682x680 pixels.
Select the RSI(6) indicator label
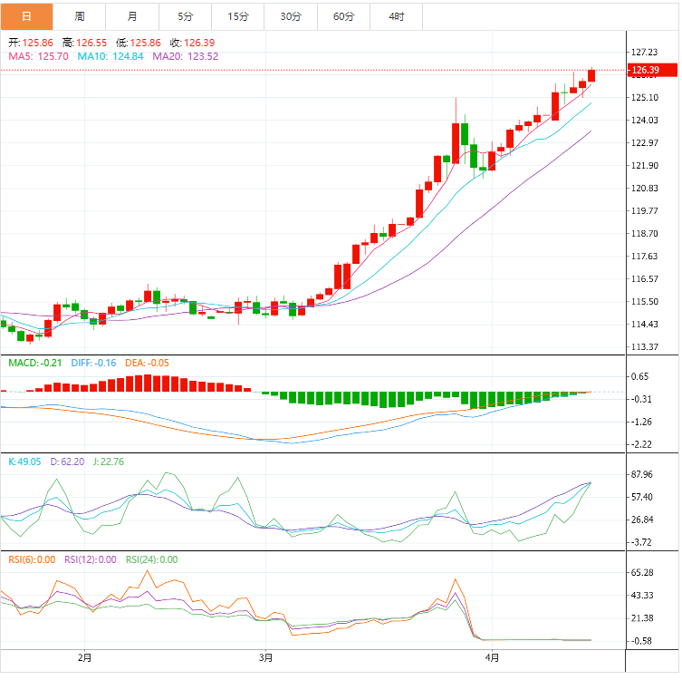coord(32,559)
